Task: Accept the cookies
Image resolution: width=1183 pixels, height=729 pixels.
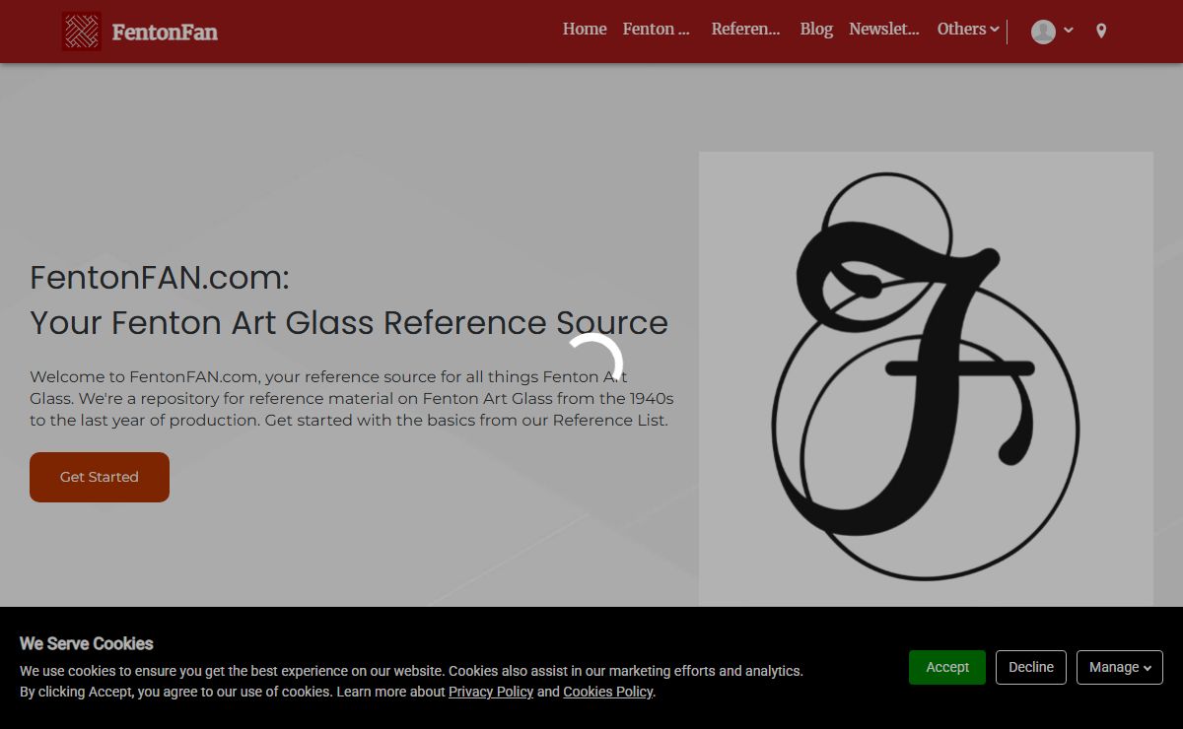Action: pos(947,667)
